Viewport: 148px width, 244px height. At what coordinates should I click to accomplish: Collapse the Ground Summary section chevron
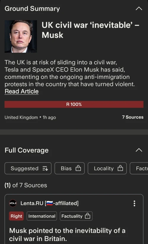139,9
